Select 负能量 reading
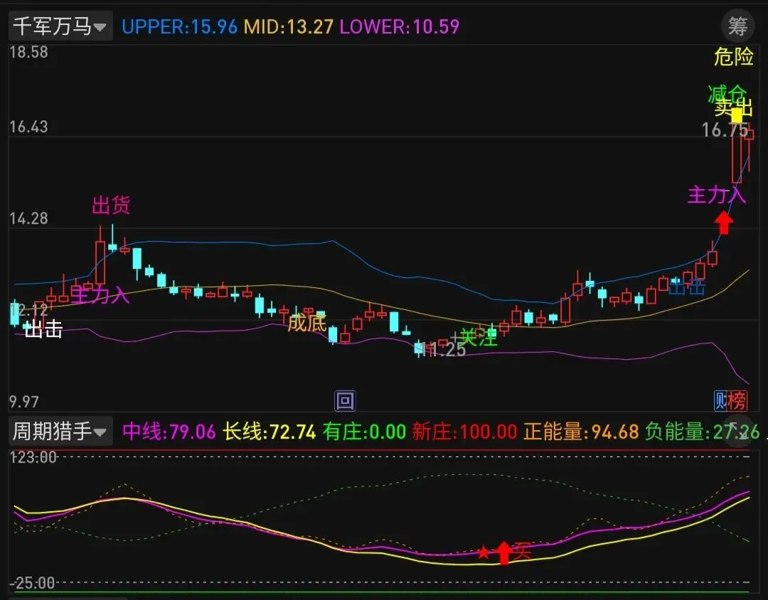This screenshot has height=600, width=768. 703,432
